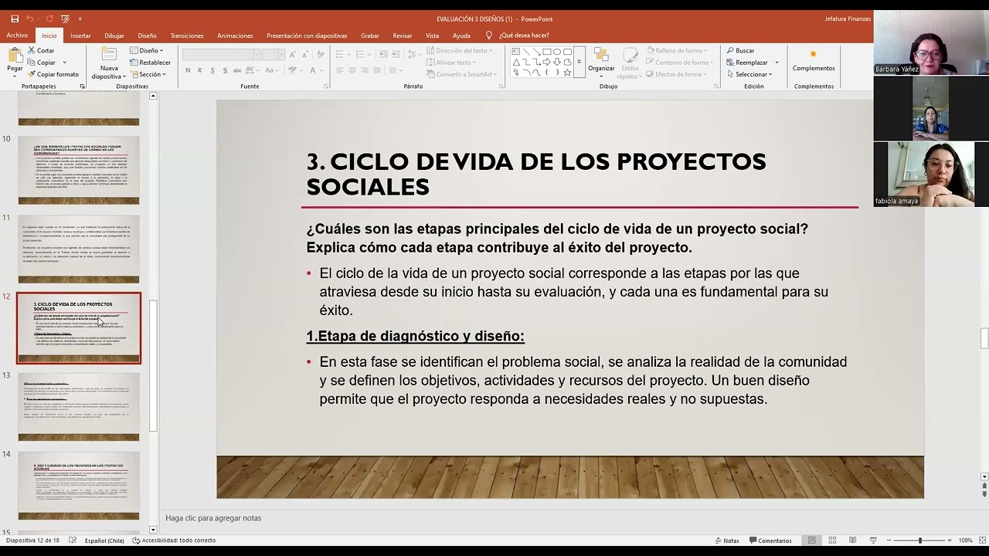
Task: Open the slide layout Diseño dropdown in Diapositivas group
Action: point(147,51)
